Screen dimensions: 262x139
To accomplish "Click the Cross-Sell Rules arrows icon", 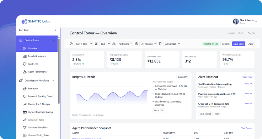I will pos(25,119).
